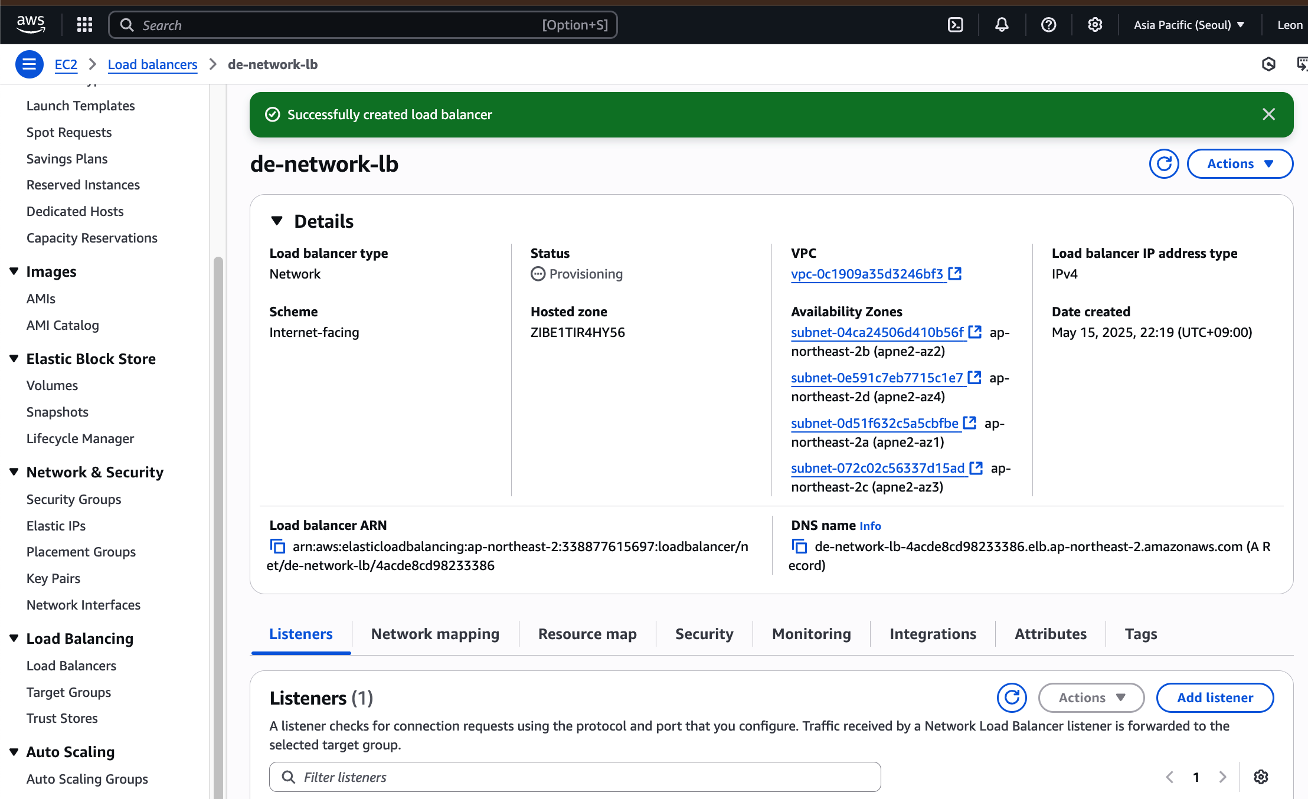Click the help question mark icon
Screen dimensions: 1308x799
tap(1048, 25)
